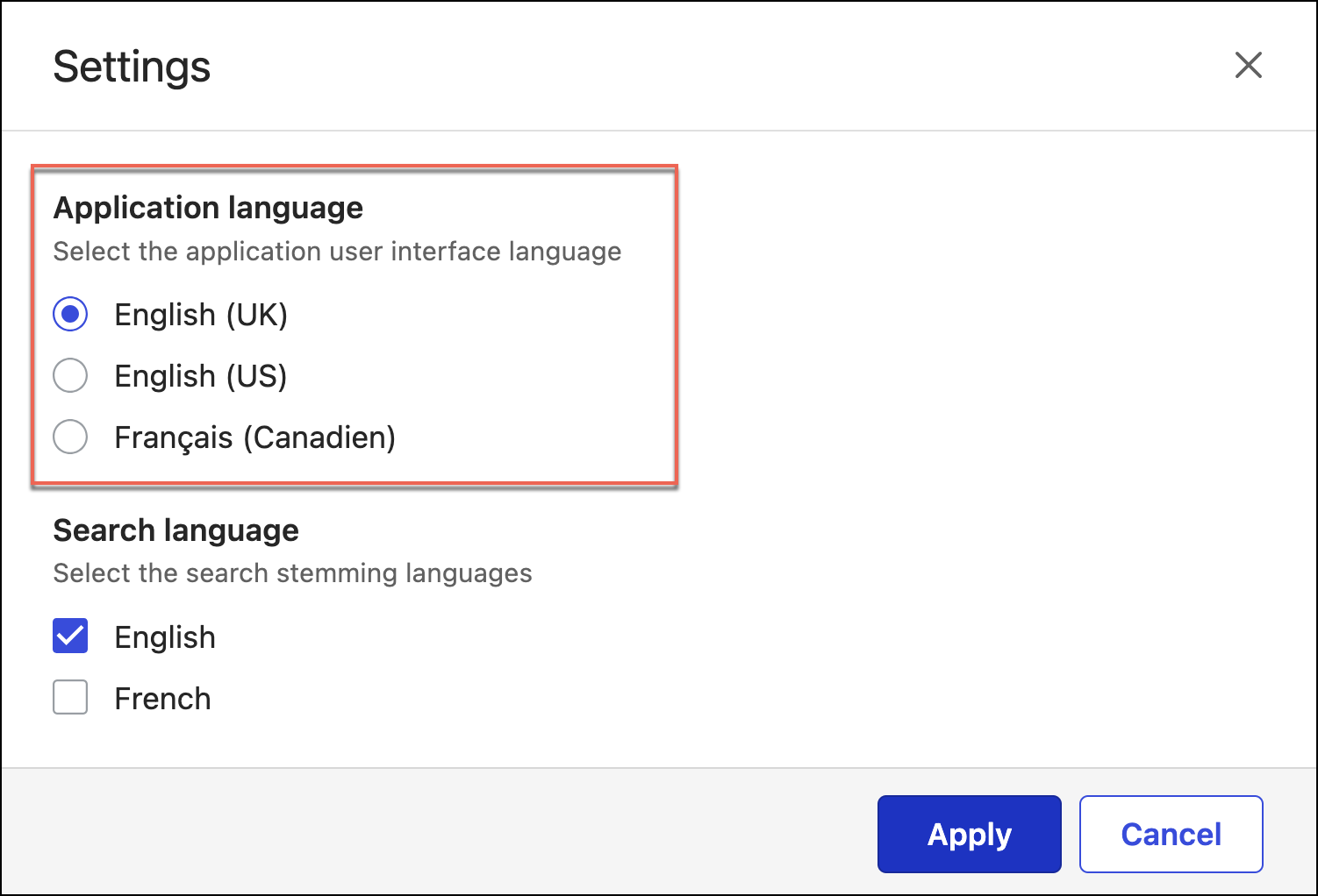This screenshot has width=1318, height=896.
Task: Uncheck the English search language checkbox
Action: pyautogui.click(x=70, y=636)
